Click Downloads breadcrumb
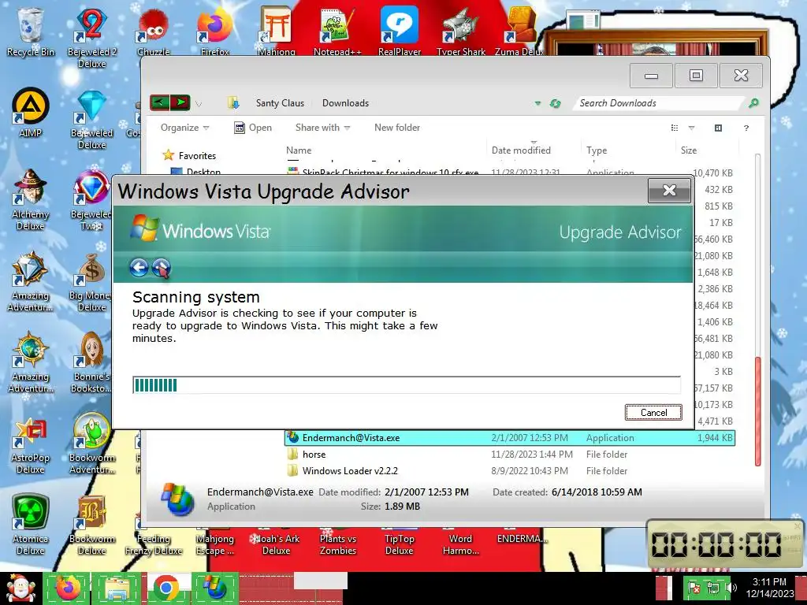This screenshot has height=605, width=807. [345, 103]
